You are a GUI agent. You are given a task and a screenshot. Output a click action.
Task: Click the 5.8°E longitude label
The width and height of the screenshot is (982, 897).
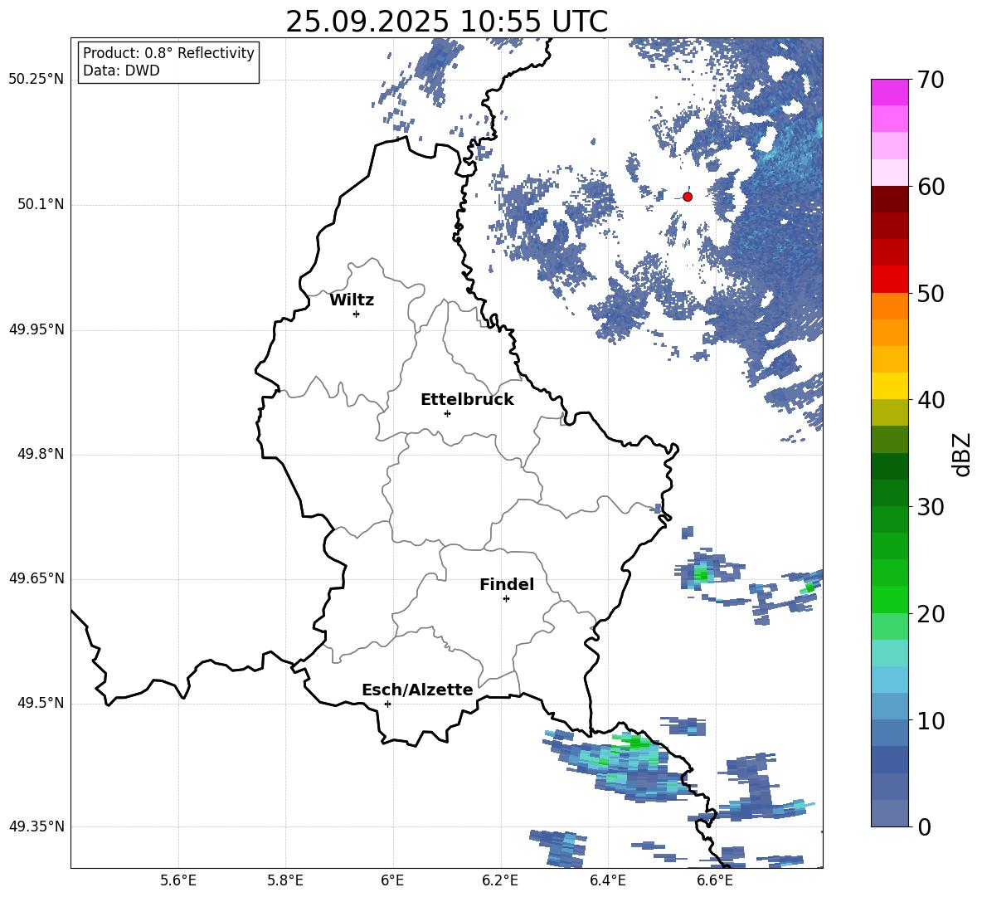(285, 880)
